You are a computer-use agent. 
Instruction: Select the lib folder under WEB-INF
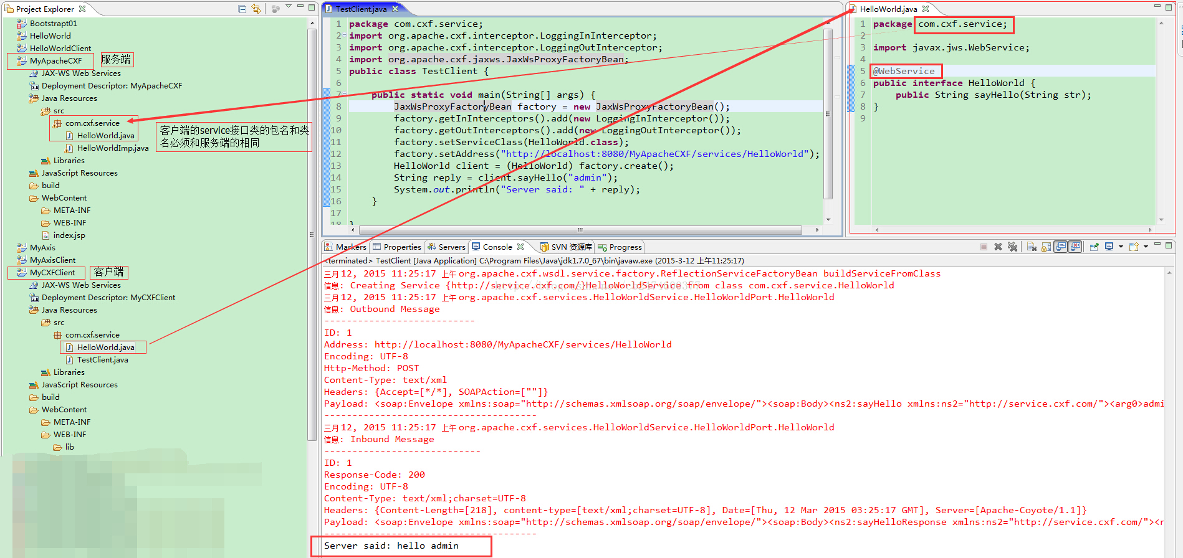click(69, 447)
